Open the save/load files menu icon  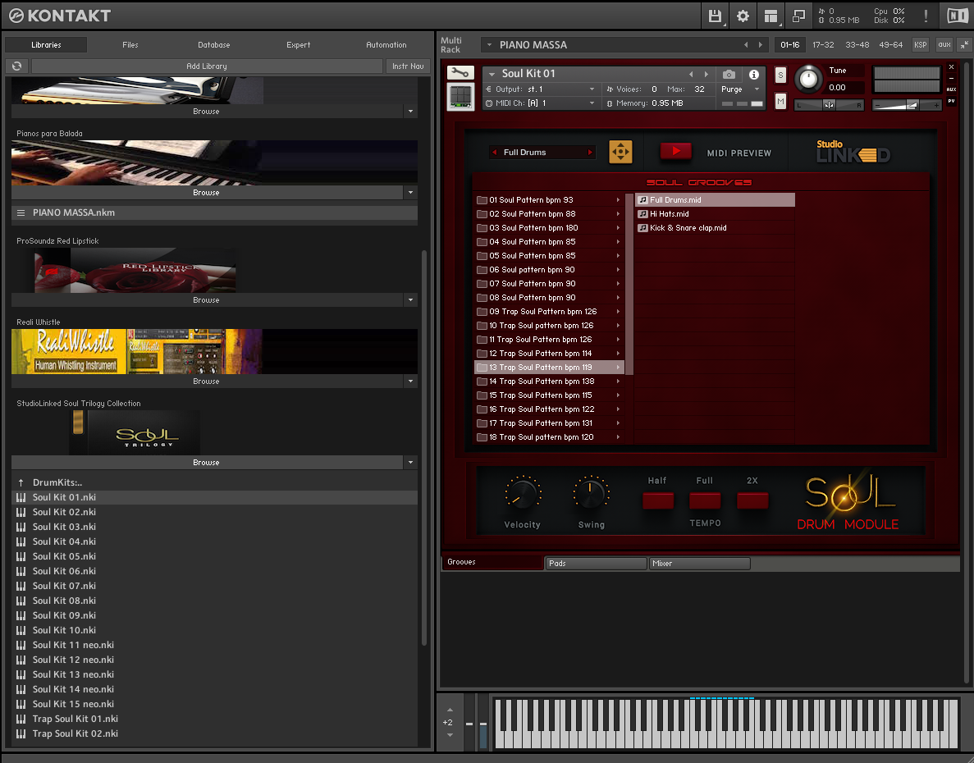coord(715,16)
